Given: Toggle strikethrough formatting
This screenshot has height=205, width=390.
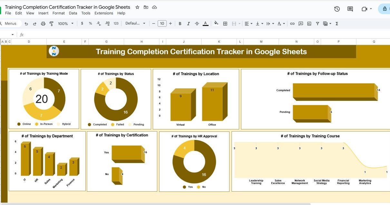Looking at the screenshot, I should (197, 24).
